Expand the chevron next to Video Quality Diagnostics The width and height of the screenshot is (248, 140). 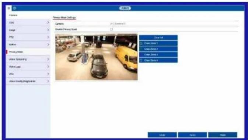48,81
